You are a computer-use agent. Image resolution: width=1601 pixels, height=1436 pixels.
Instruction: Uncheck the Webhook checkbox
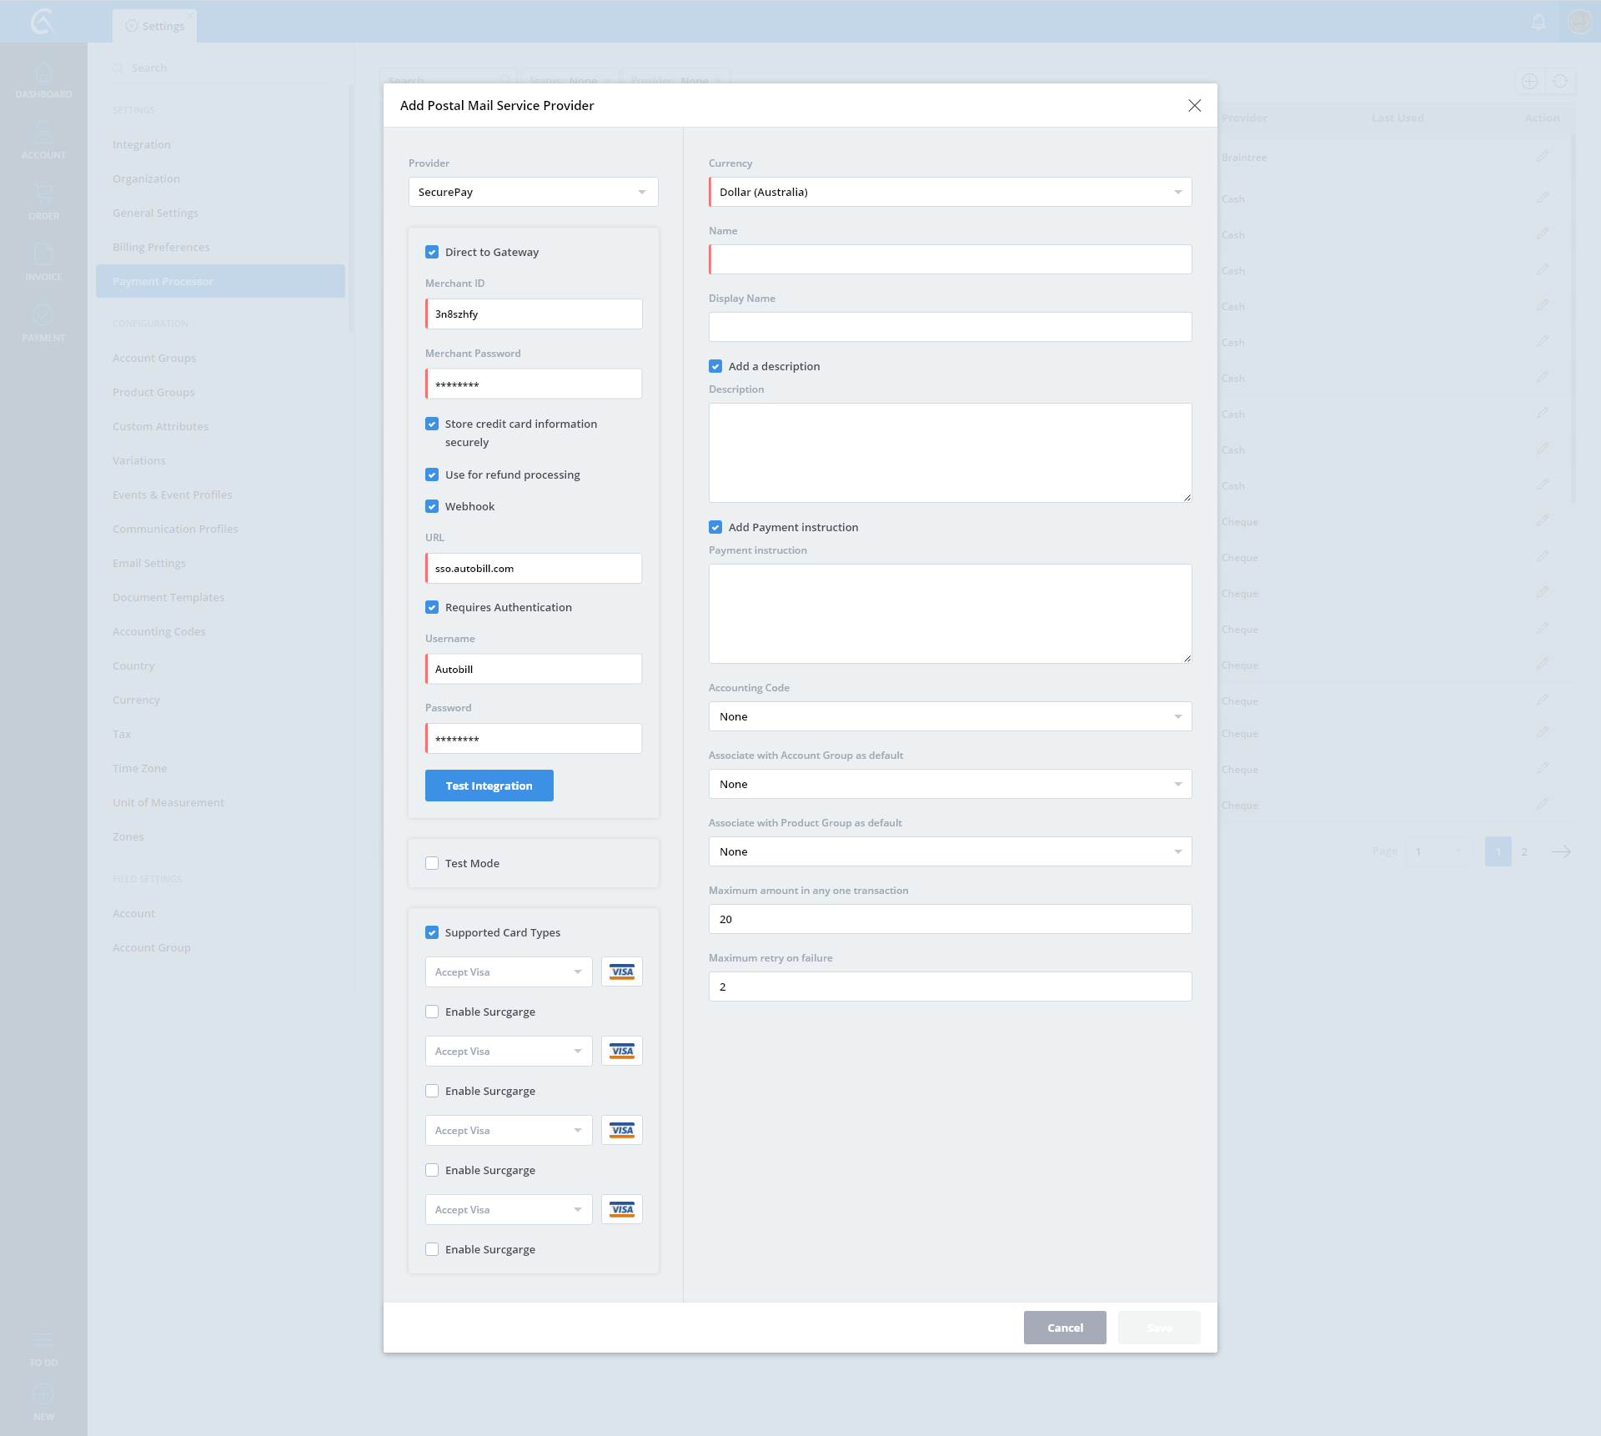[x=432, y=506]
